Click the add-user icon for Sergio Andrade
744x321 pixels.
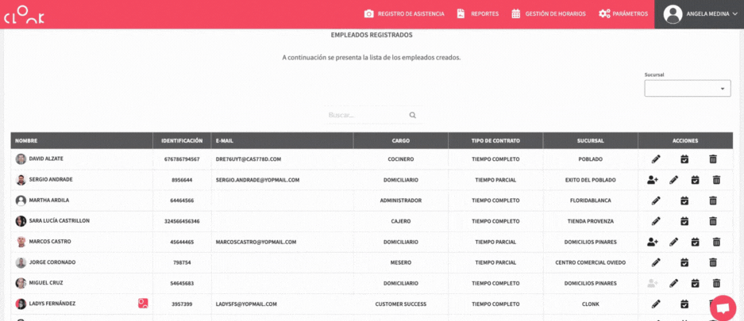click(x=653, y=180)
